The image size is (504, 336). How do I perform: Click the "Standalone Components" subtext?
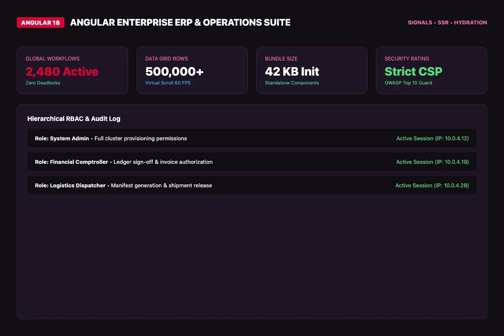coord(292,83)
